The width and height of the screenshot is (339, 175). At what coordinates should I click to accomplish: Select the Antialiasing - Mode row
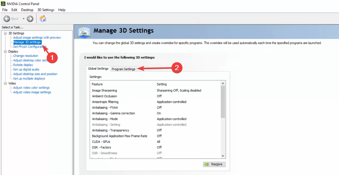tap(155, 119)
